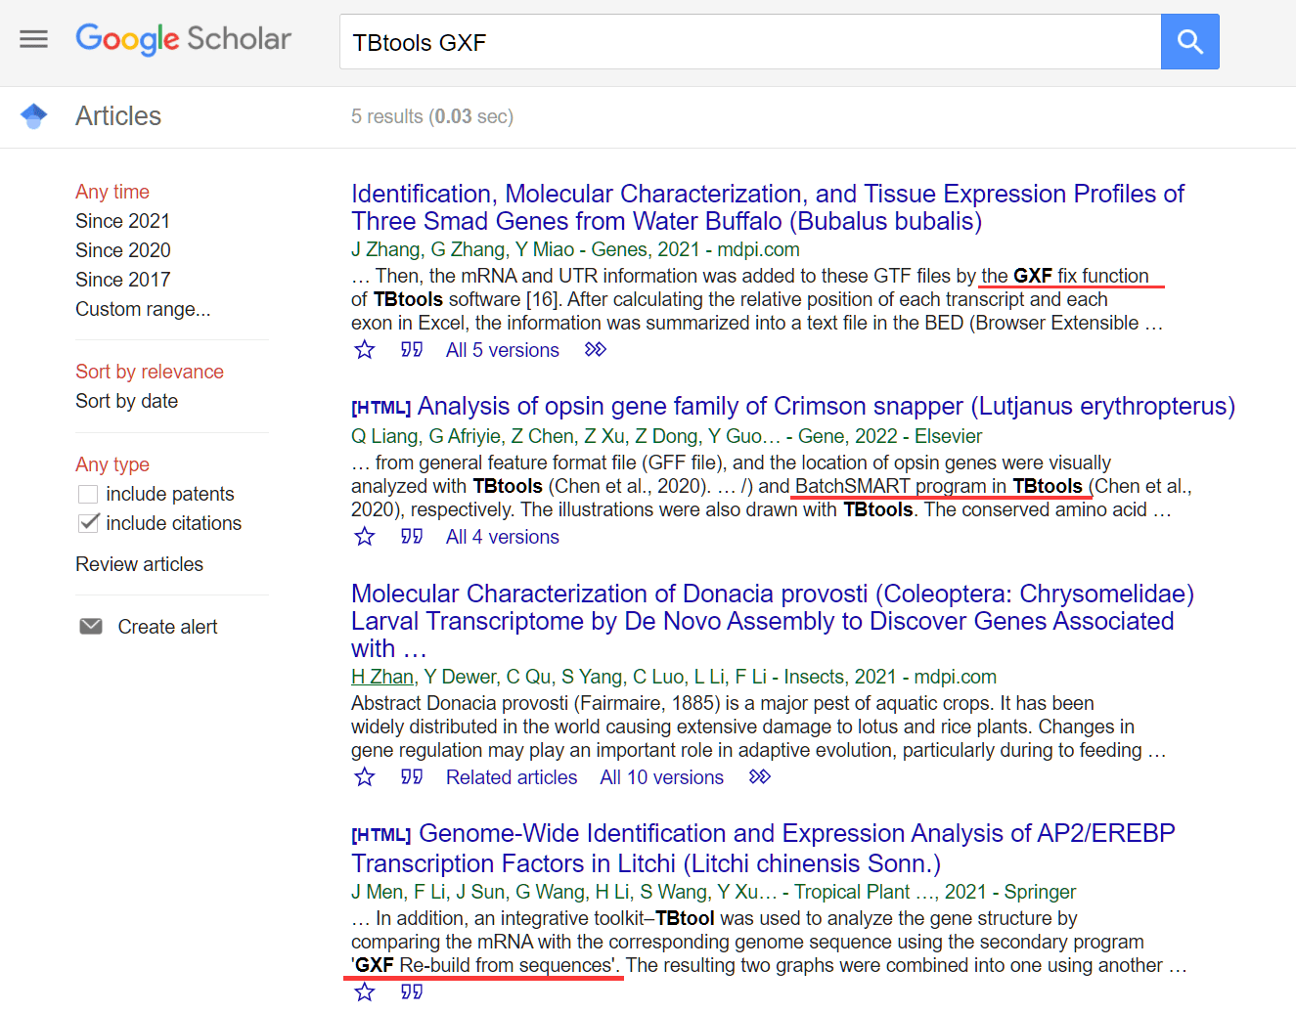Open the Litchi AP2/EREBP article title
This screenshot has width=1296, height=1013.
coord(763,848)
